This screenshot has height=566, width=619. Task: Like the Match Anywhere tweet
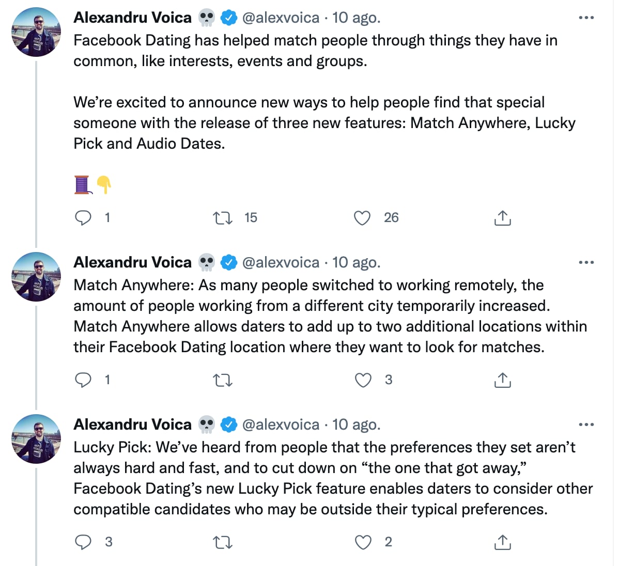[363, 380]
